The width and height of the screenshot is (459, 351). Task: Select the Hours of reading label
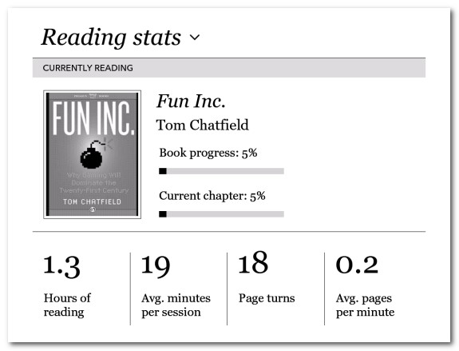point(67,305)
